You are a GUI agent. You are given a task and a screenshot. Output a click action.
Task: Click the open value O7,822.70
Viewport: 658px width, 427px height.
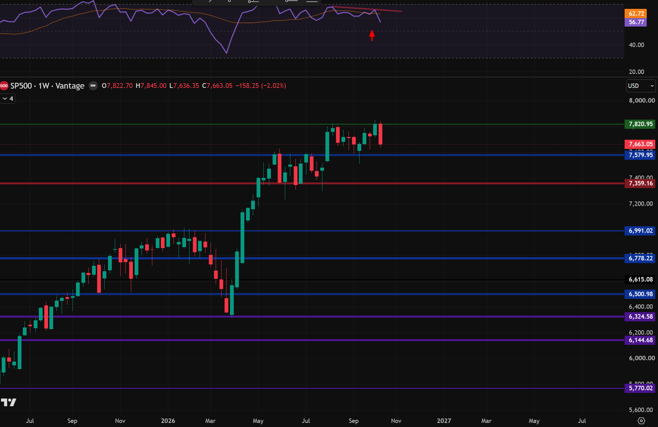pyautogui.click(x=118, y=86)
